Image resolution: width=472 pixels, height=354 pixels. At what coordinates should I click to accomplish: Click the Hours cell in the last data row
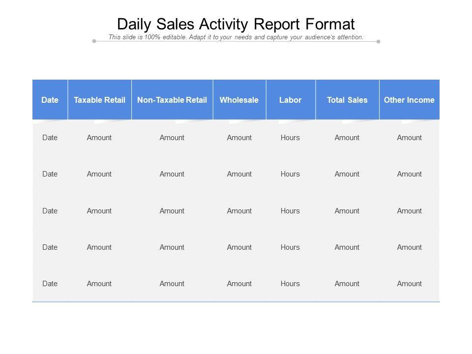click(x=290, y=284)
